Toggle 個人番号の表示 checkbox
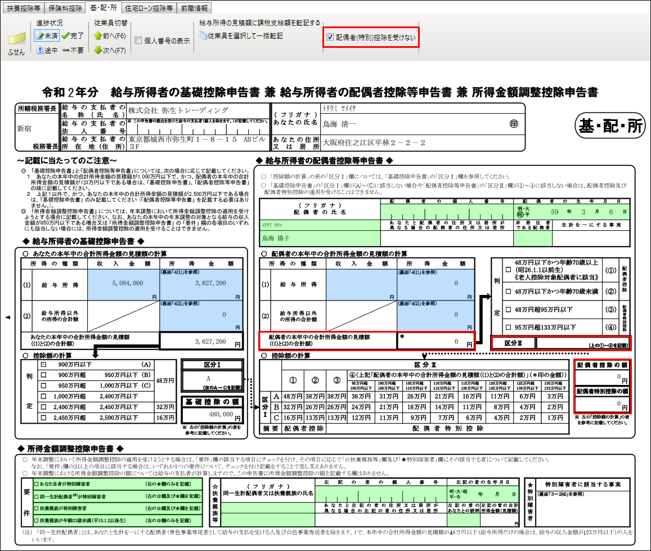Screen dimensions: 651x551 [x=138, y=41]
